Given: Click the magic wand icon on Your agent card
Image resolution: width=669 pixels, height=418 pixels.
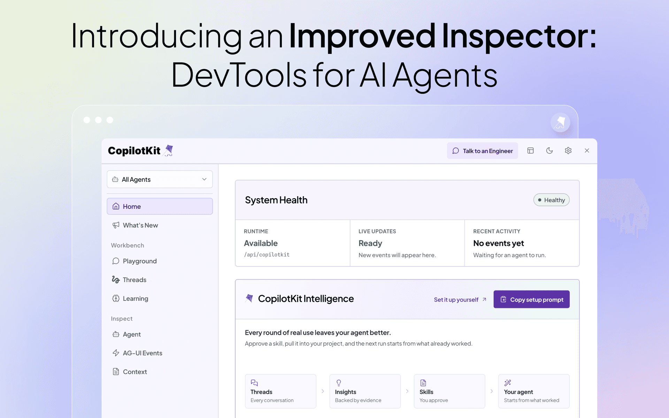Looking at the screenshot, I should 508,383.
